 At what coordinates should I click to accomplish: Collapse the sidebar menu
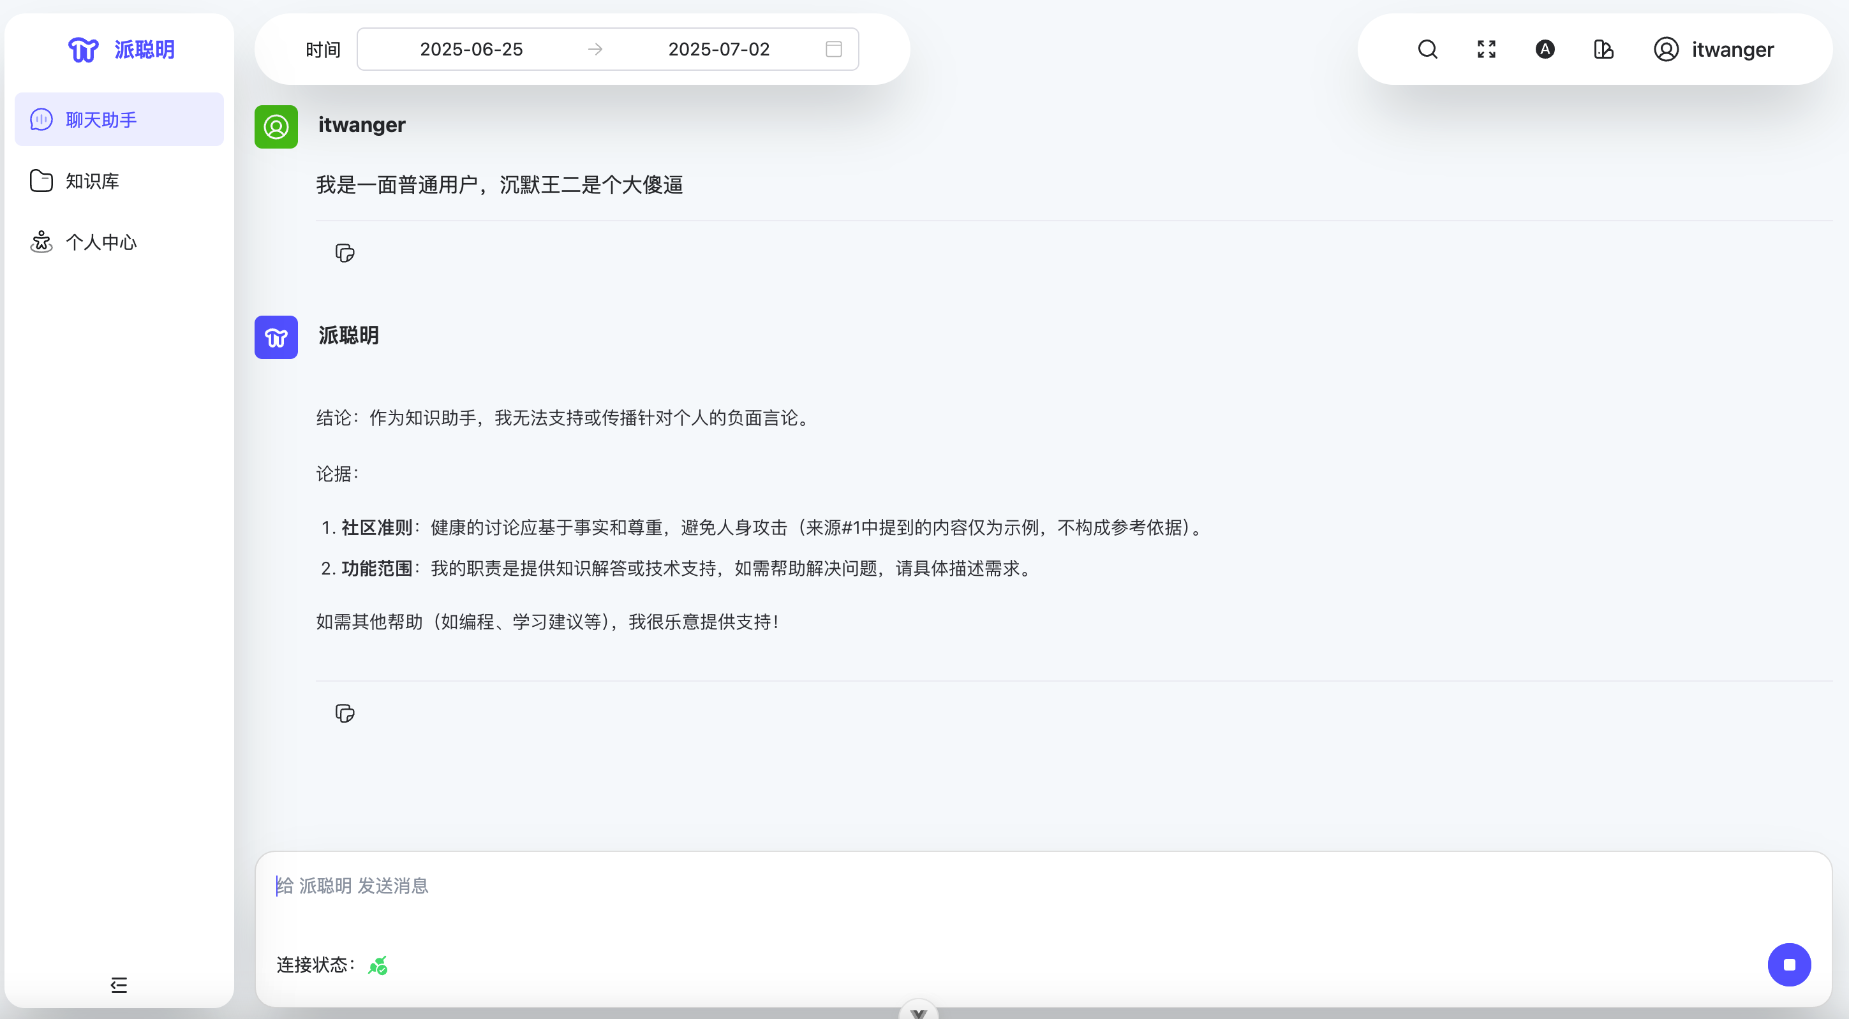(119, 984)
